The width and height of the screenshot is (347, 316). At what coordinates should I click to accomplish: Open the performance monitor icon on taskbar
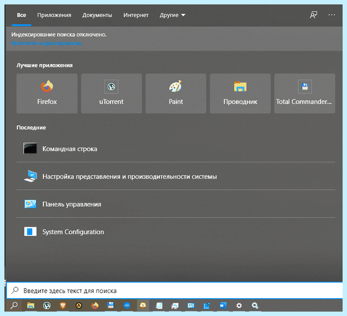click(x=175, y=306)
